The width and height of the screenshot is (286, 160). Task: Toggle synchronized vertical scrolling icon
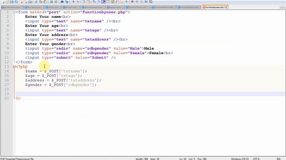tap(84, 2)
